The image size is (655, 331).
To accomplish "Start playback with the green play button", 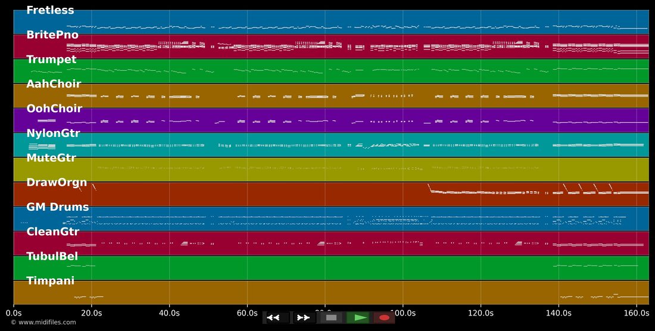I will pyautogui.click(x=358, y=318).
